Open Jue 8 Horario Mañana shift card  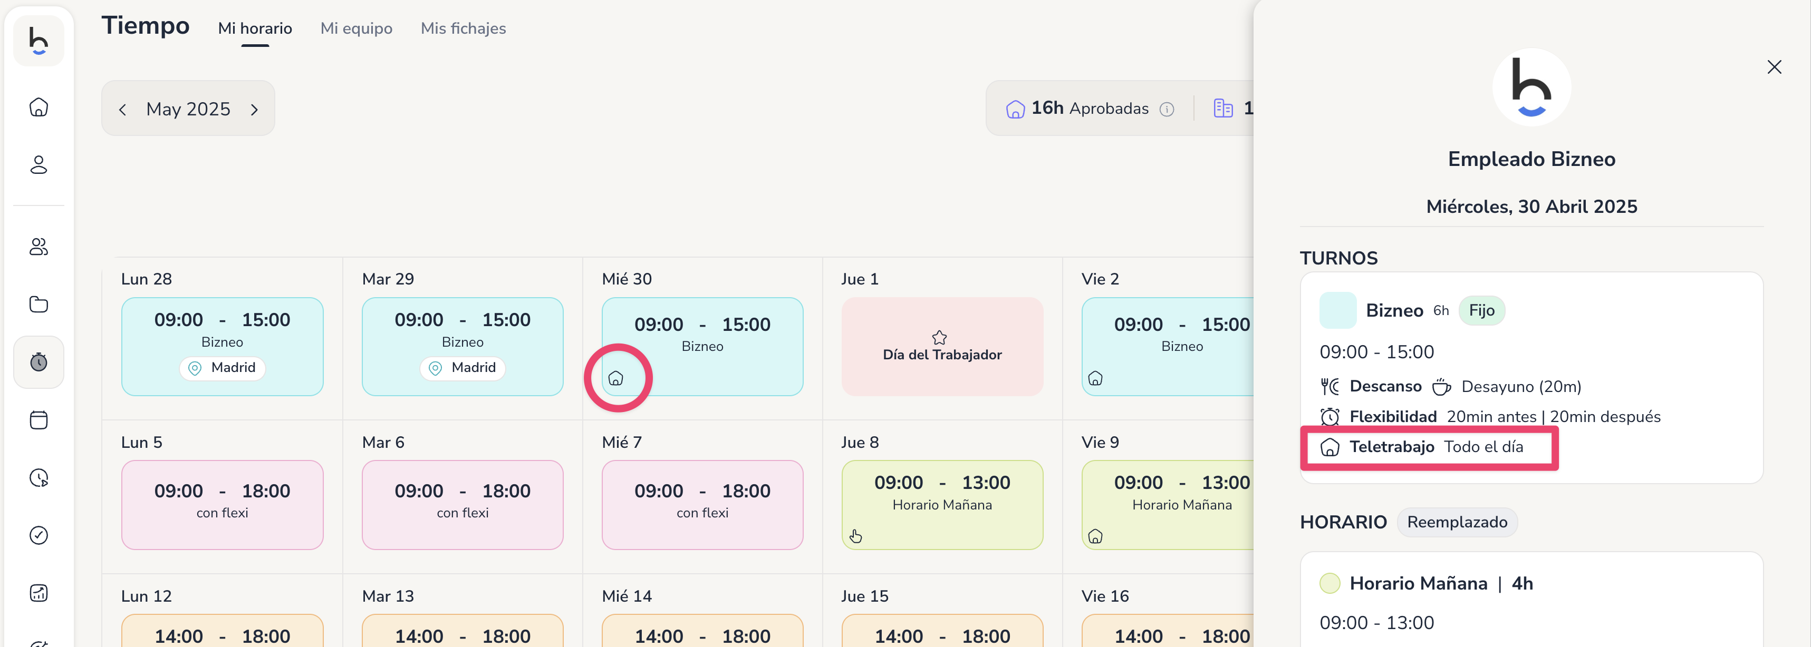(942, 504)
